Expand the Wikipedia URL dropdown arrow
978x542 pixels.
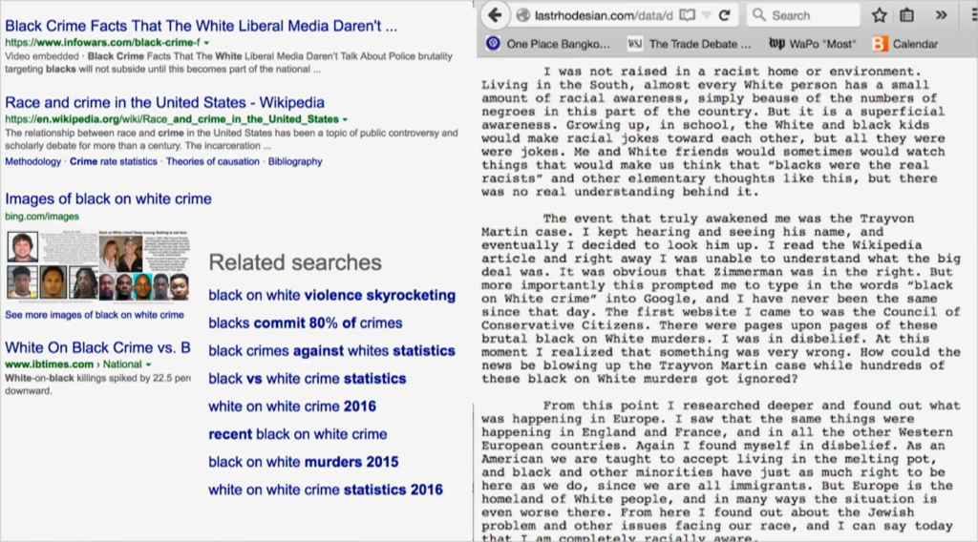point(345,119)
